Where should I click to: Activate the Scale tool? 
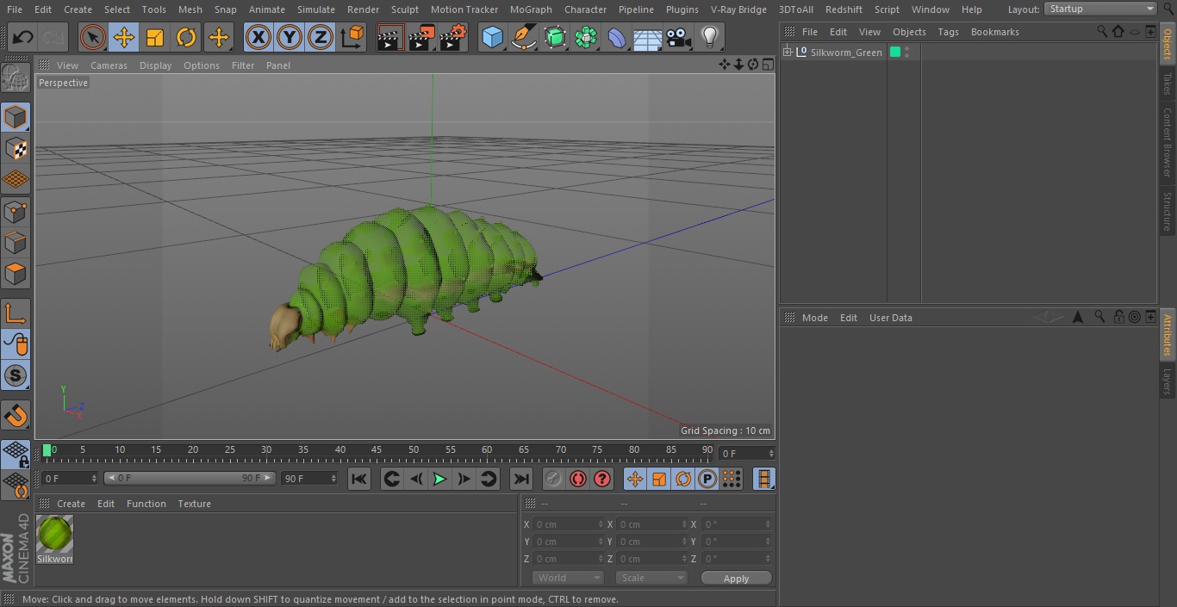[155, 37]
